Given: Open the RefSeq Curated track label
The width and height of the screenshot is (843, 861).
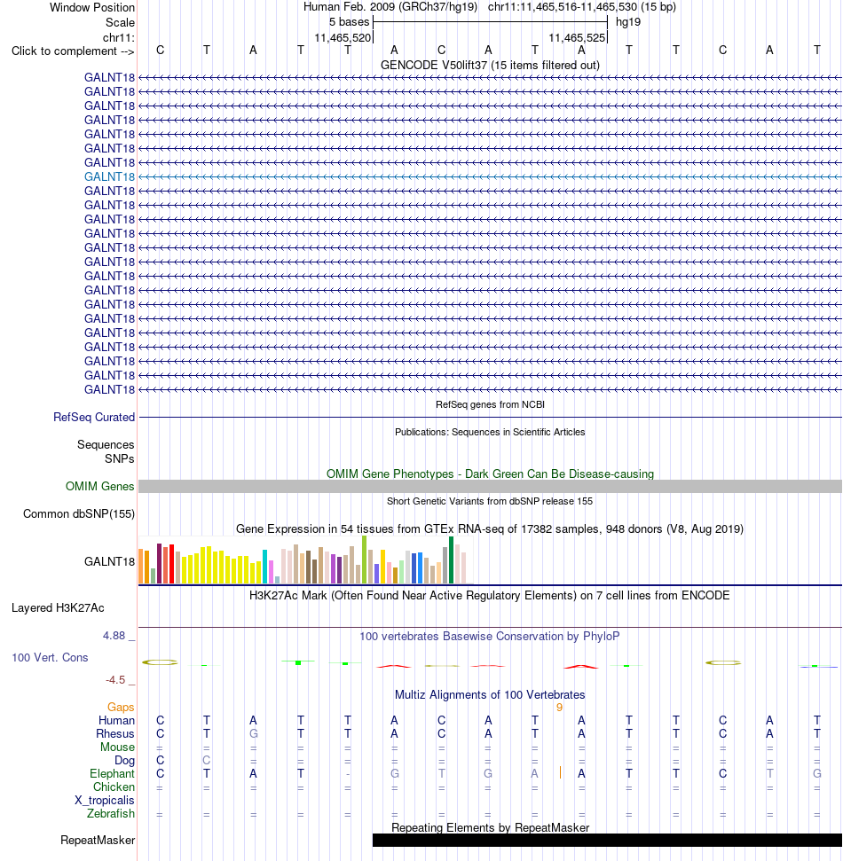Looking at the screenshot, I should point(94,418).
